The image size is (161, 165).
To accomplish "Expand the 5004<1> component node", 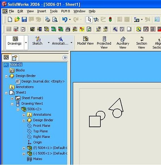I will coord(24,148).
